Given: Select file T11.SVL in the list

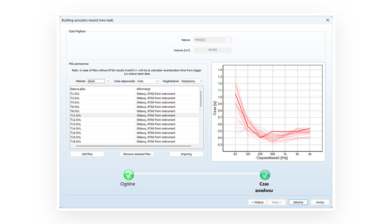Looking at the screenshot, I should 134,116.
